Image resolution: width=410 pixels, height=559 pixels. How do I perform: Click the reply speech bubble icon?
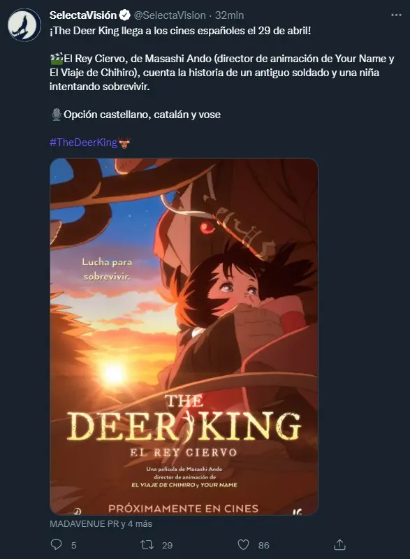click(57, 544)
